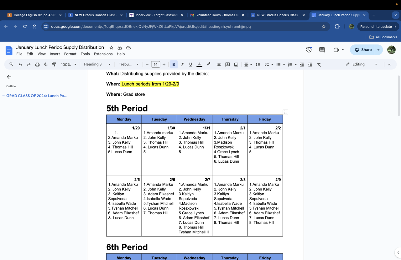Toggle bold formatting
The width and height of the screenshot is (401, 260).
point(174,64)
